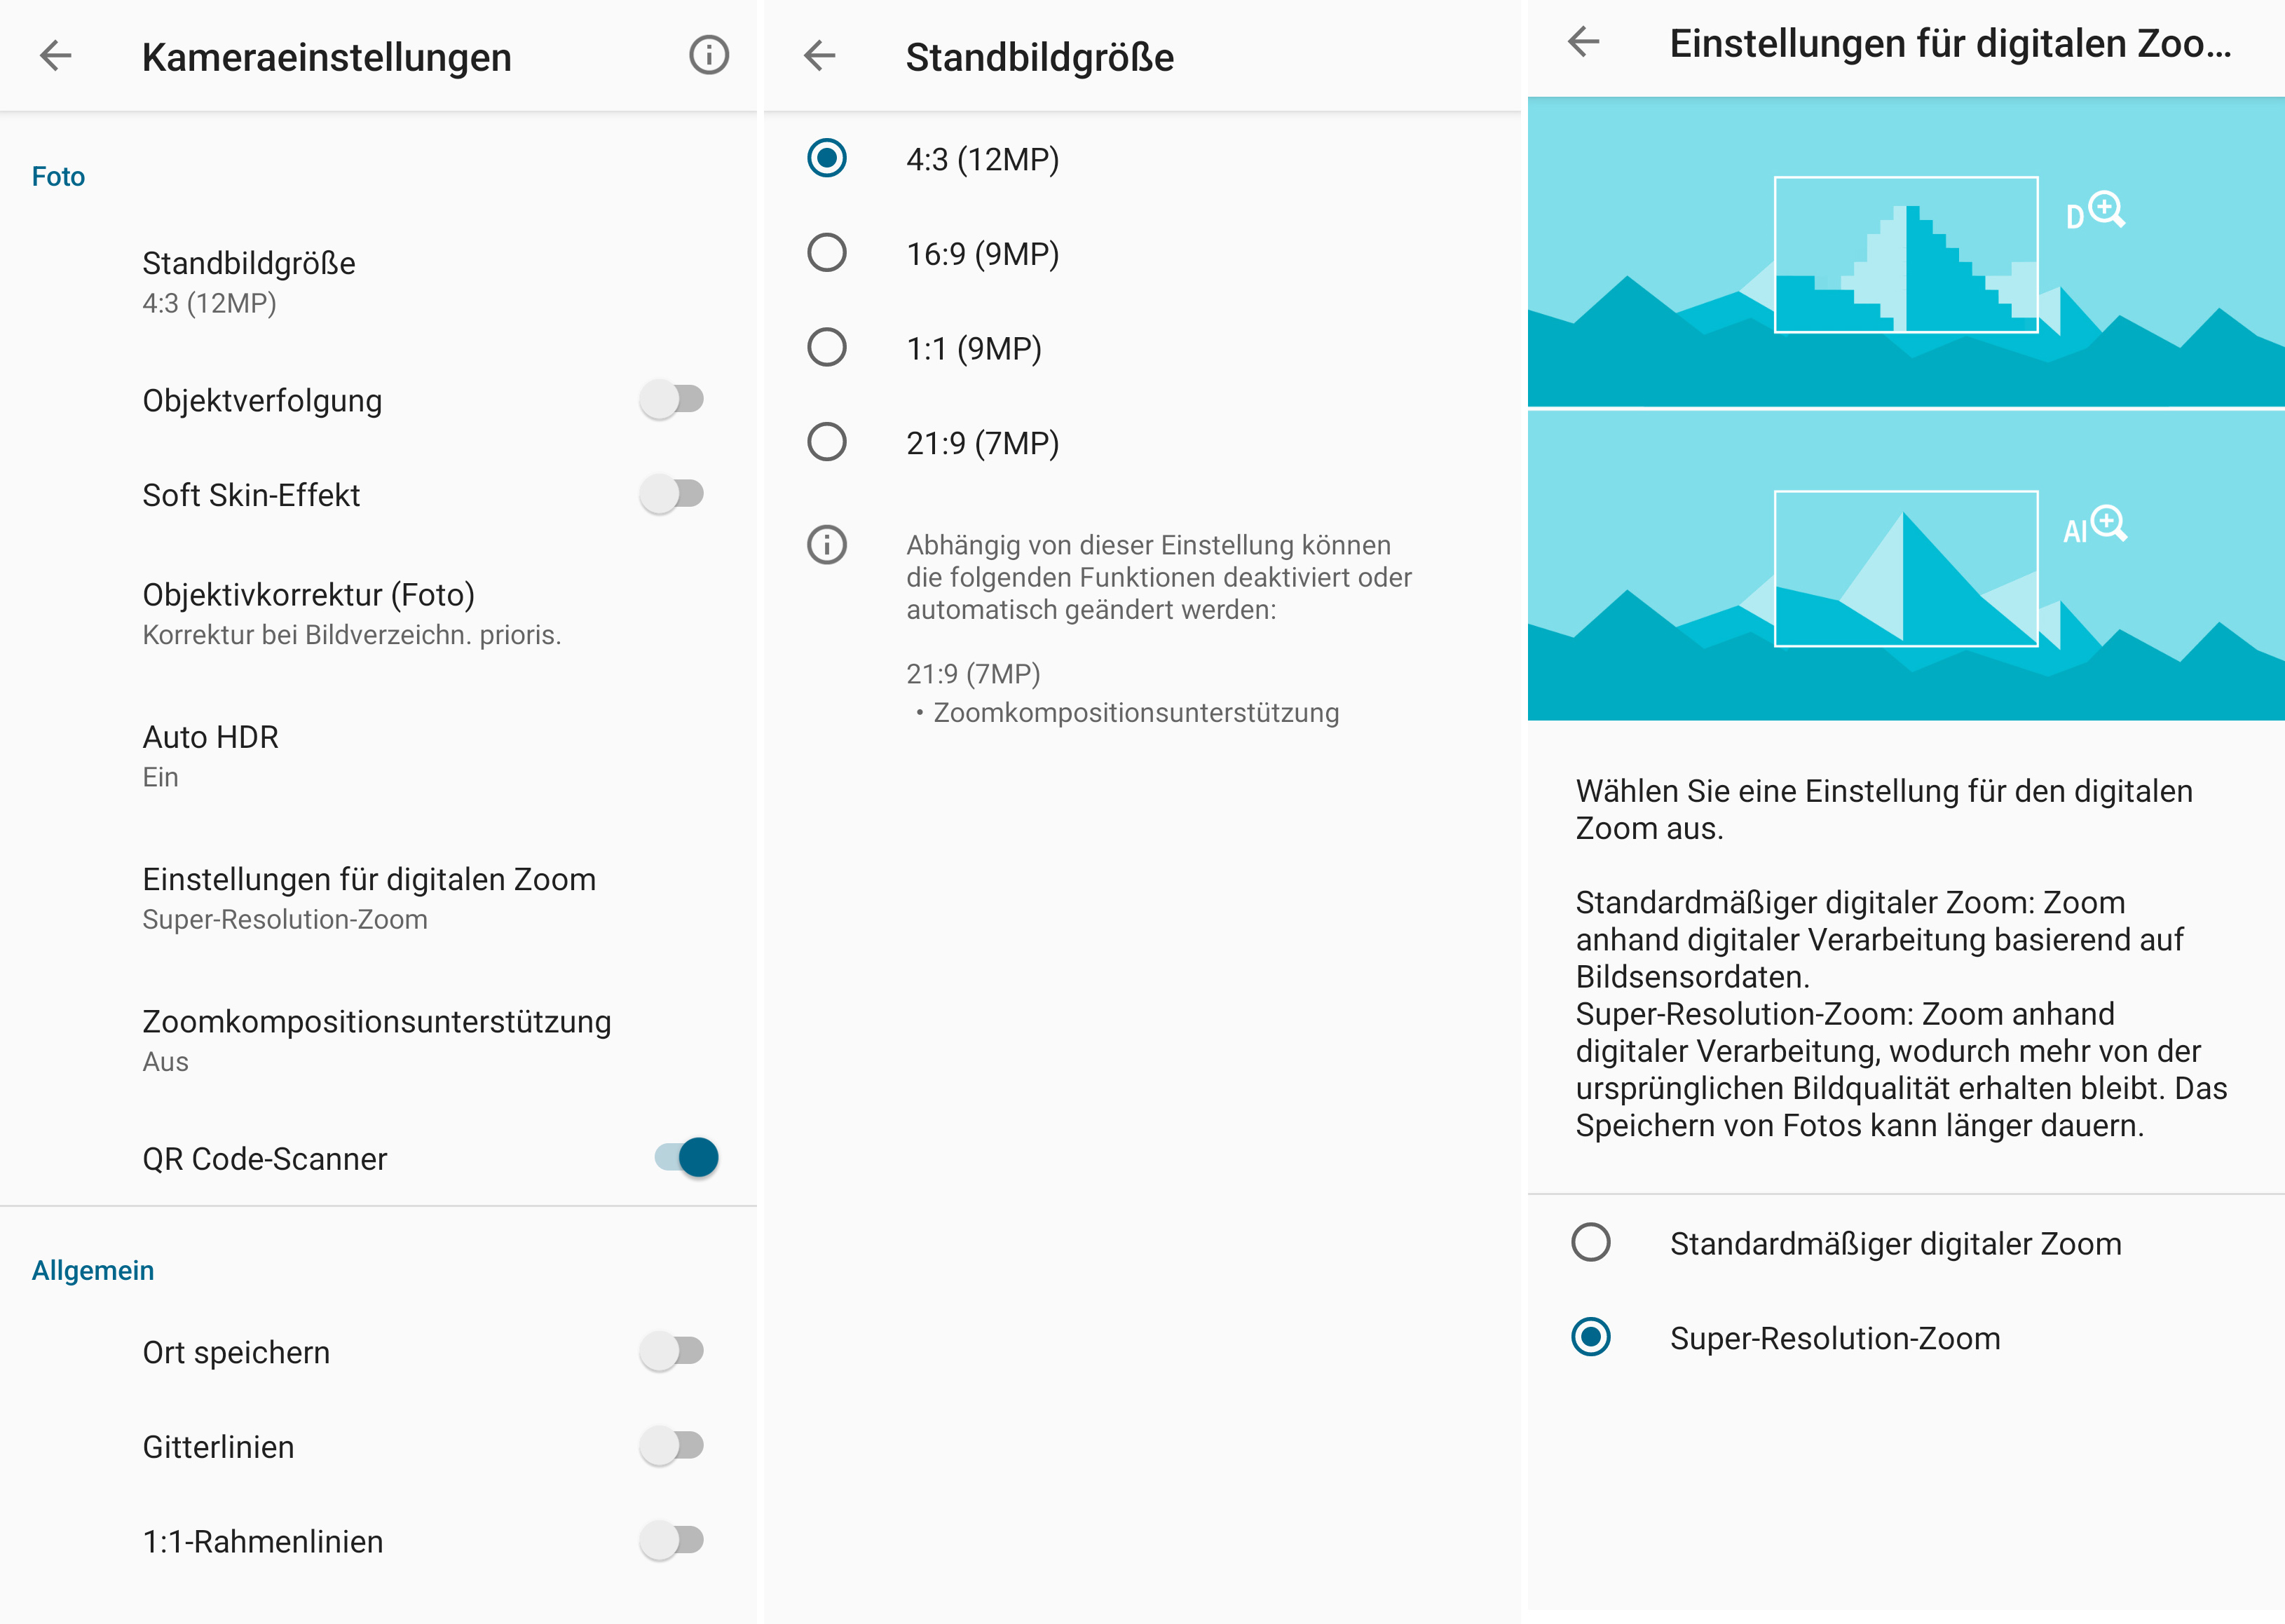Tap the pixelated digital zoom preview image

pos(1905,255)
